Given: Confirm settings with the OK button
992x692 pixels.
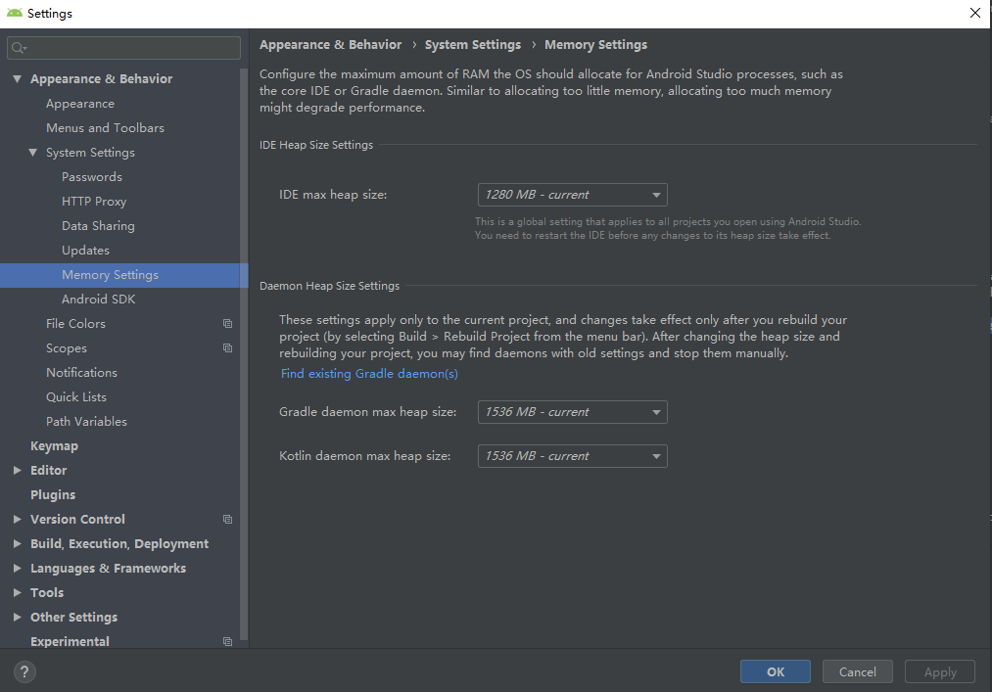Looking at the screenshot, I should 775,671.
